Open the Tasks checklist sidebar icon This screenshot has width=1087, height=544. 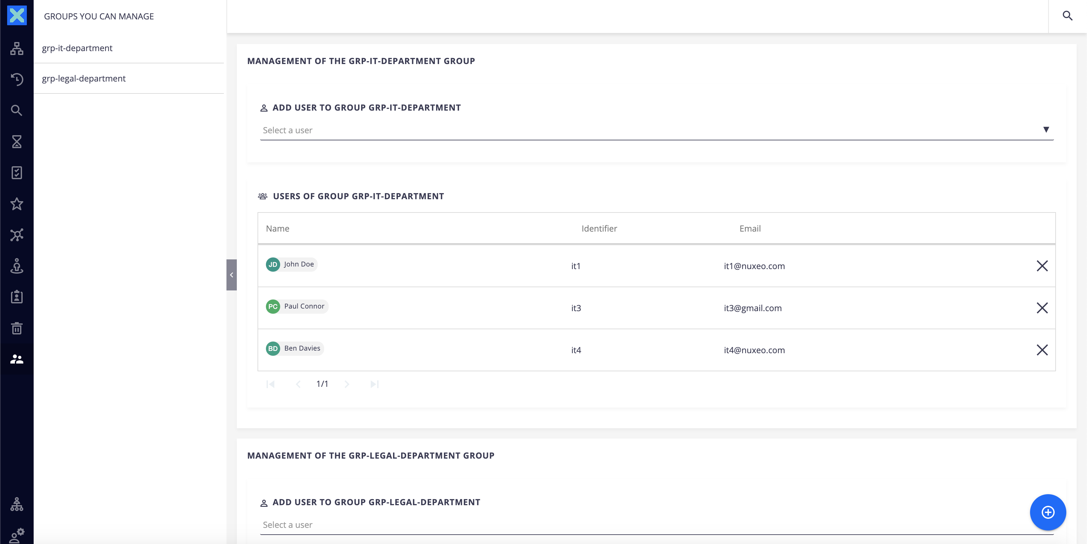(x=17, y=172)
